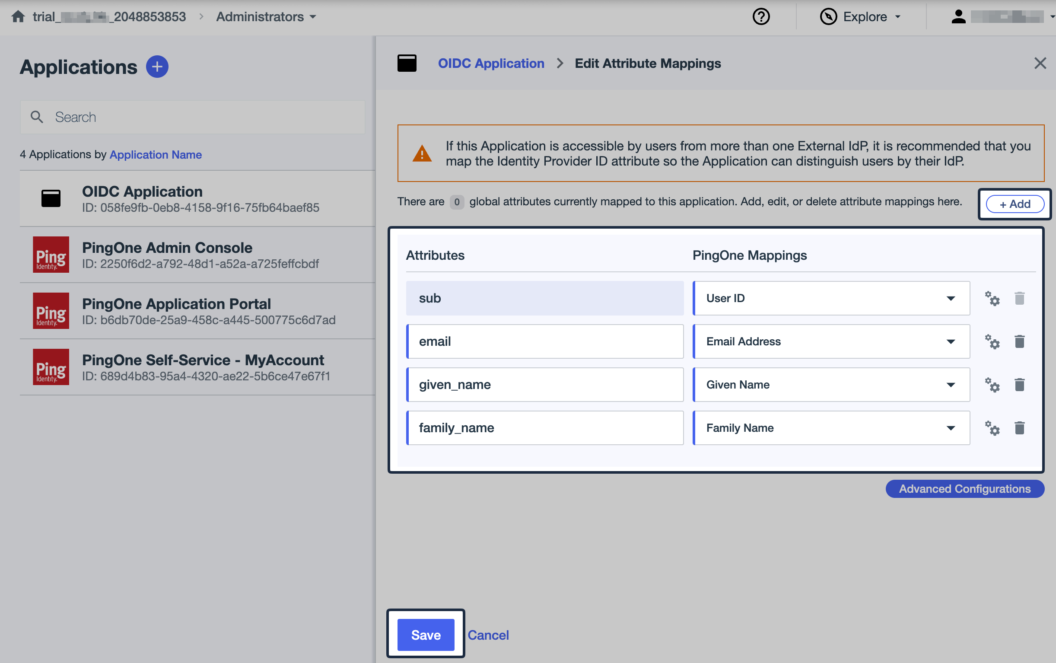Click the trial environment breadcrumb
Viewport: 1056px width, 663px height.
point(109,16)
